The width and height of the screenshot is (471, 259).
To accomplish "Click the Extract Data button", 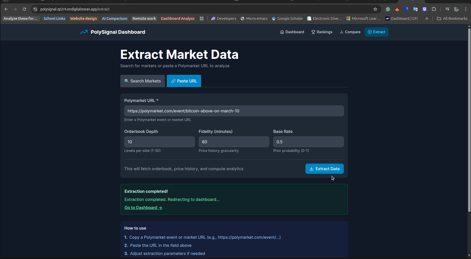I will [x=324, y=169].
